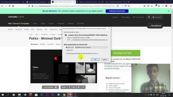Go to Firefox home page icon
Viewport: 173px width, 97px height.
click(x=13, y=6)
